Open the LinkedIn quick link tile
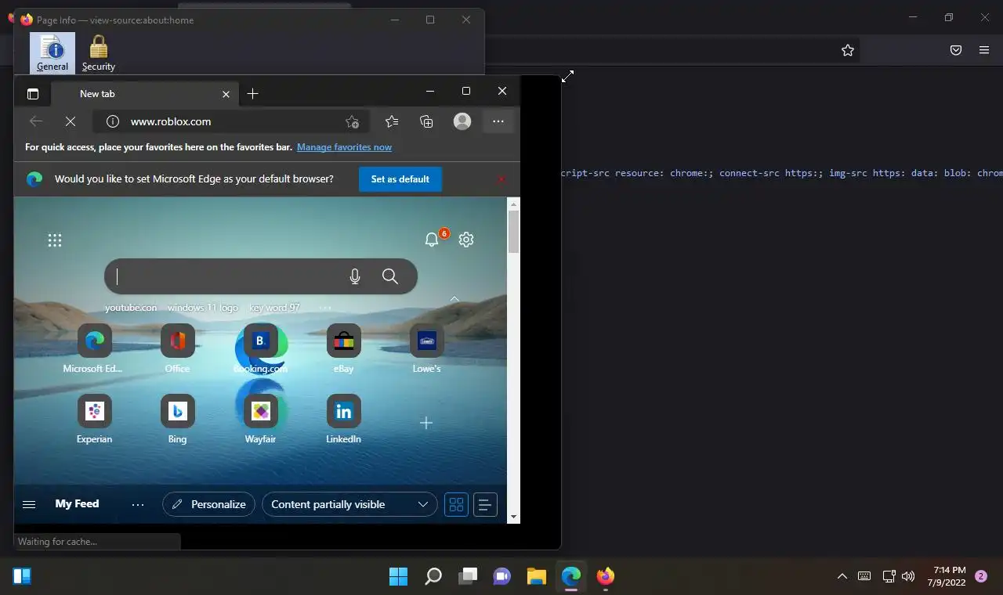Image resolution: width=1003 pixels, height=595 pixels. (344, 420)
